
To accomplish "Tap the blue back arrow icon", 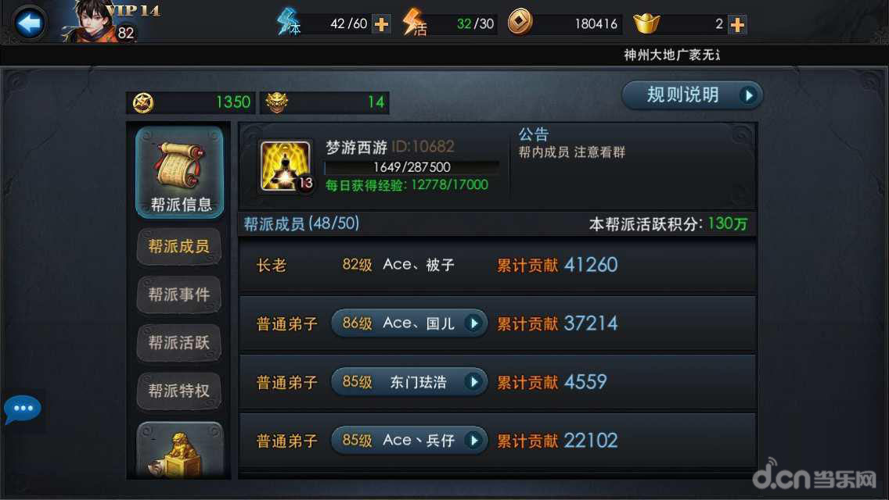I will click(28, 23).
